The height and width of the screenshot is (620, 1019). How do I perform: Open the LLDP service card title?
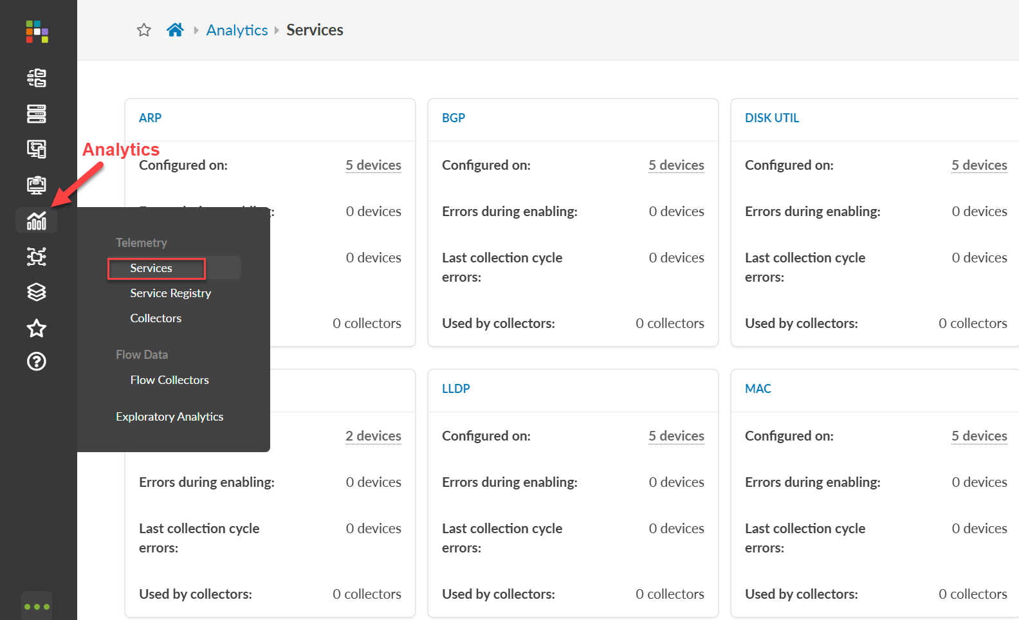pos(456,389)
